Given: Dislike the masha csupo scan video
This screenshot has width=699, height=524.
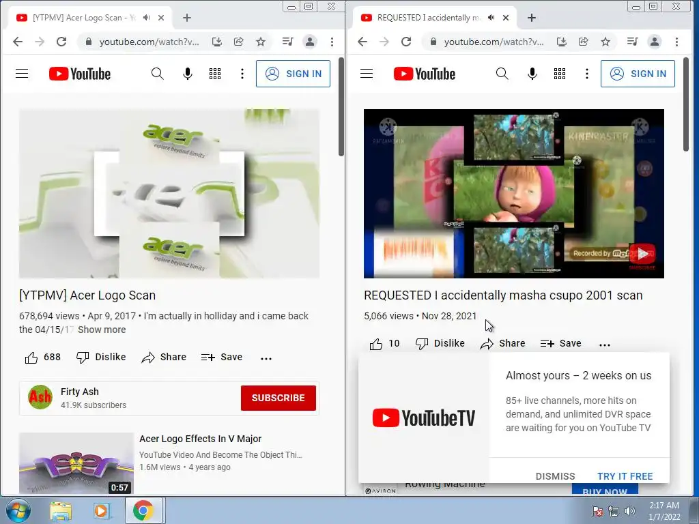Looking at the screenshot, I should (x=440, y=344).
